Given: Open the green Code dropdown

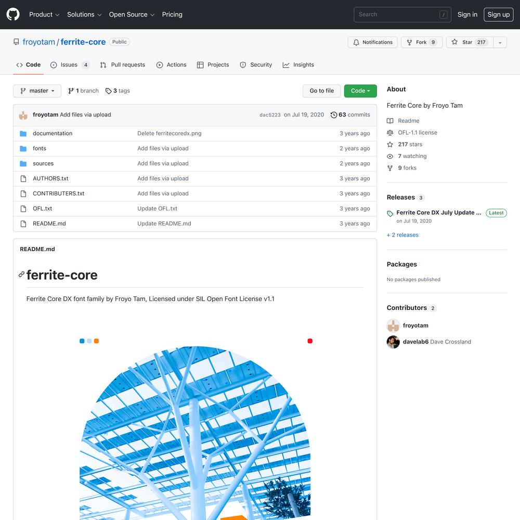Looking at the screenshot, I should point(360,91).
